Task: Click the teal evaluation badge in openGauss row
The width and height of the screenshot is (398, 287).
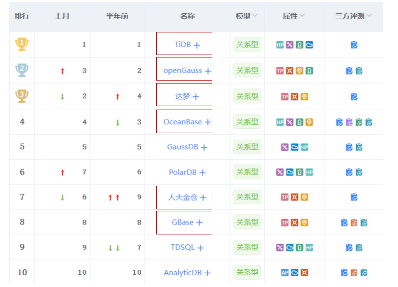Action: tap(359, 71)
